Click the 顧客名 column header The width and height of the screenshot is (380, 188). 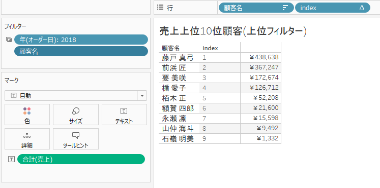tap(170, 48)
